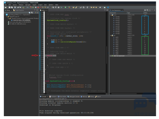
Task: Open the File menu
Action: (x=5, y=5)
